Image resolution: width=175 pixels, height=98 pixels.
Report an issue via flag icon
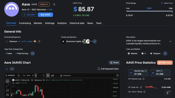click(x=162, y=3)
